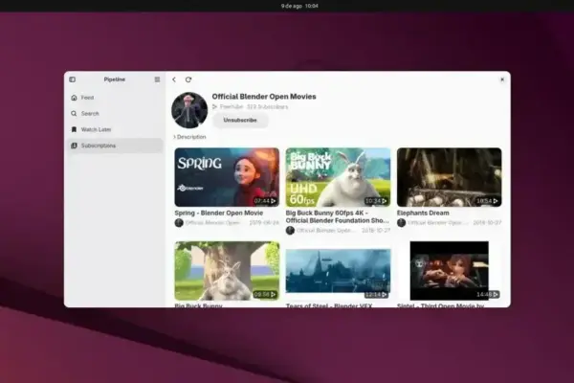This screenshot has height=383, width=574.
Task: Click title Spring - Blender Open Movie
Action: tap(219, 213)
